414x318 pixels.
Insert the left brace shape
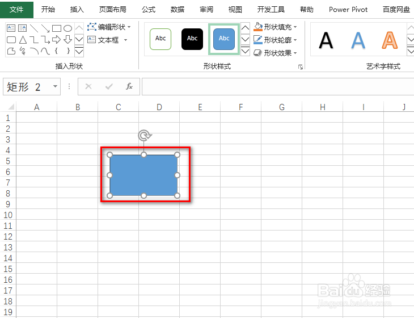click(x=56, y=51)
